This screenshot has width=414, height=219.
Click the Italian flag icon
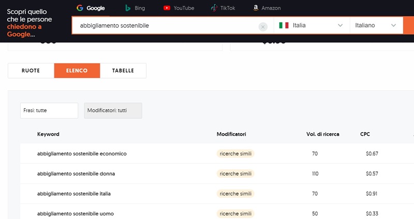pyautogui.click(x=284, y=25)
